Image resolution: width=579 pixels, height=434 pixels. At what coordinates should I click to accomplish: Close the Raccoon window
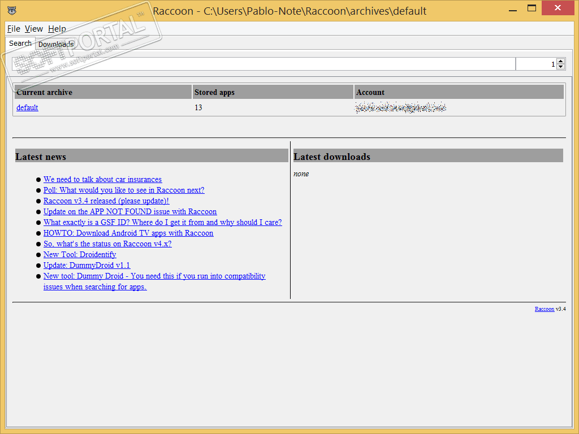[558, 8]
